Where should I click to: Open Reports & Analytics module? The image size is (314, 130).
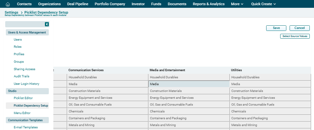[x=208, y=4]
